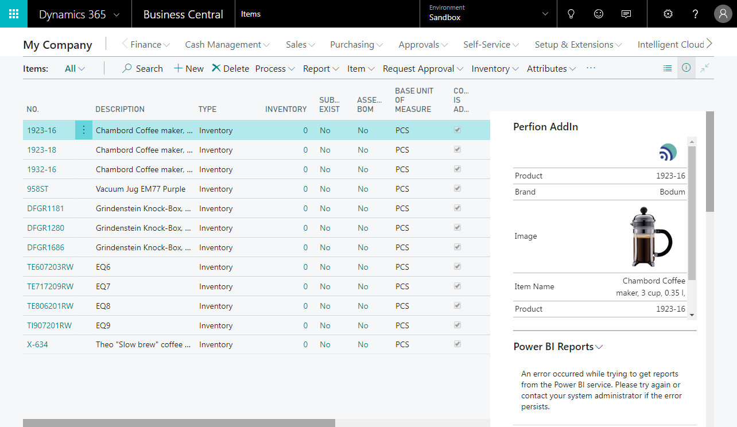This screenshot has width=737, height=427.
Task: Select the Vacuum Jug EM77 Purple description
Action: [141, 189]
